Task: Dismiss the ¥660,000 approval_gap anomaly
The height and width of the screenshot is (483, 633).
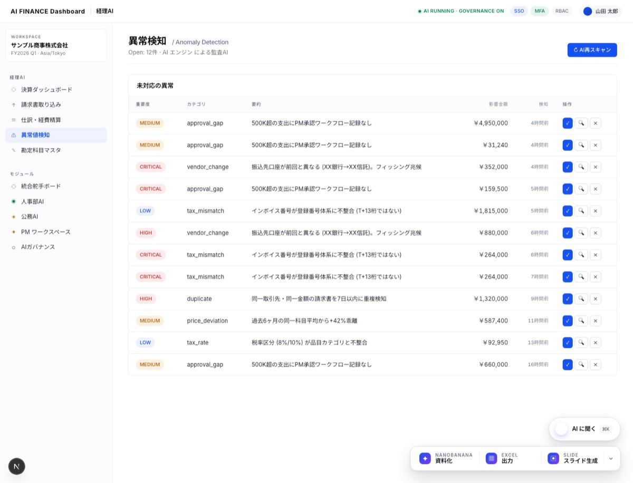Action: [596, 364]
